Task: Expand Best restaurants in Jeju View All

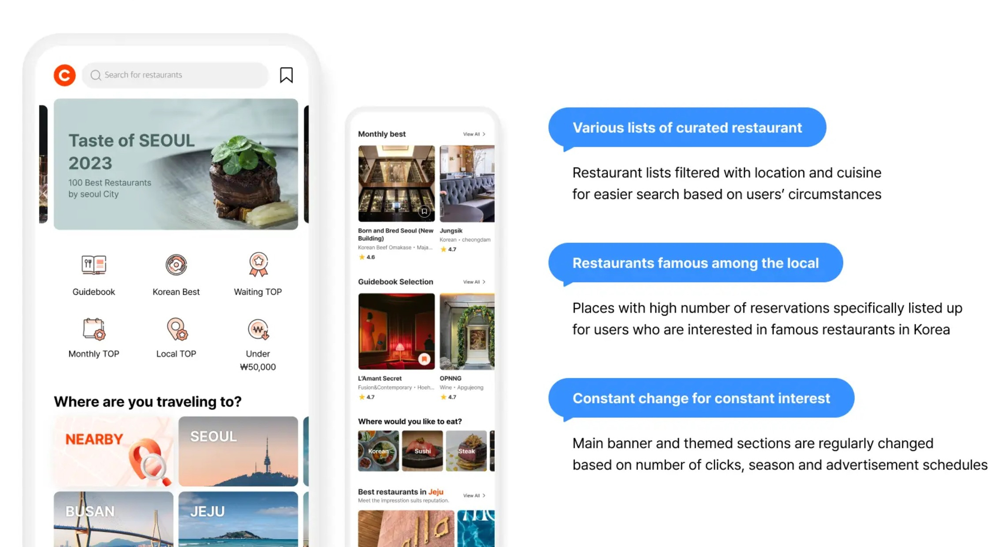Action: click(x=474, y=495)
